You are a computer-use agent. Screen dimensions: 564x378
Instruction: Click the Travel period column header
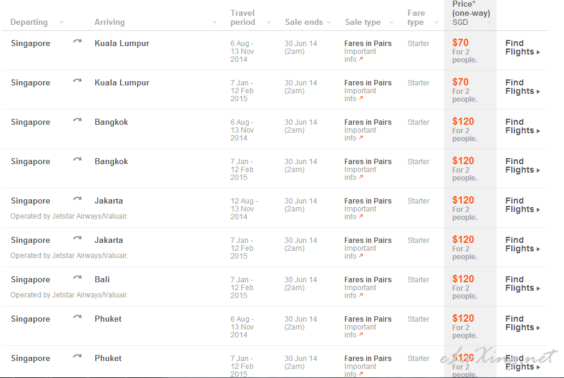(243, 18)
